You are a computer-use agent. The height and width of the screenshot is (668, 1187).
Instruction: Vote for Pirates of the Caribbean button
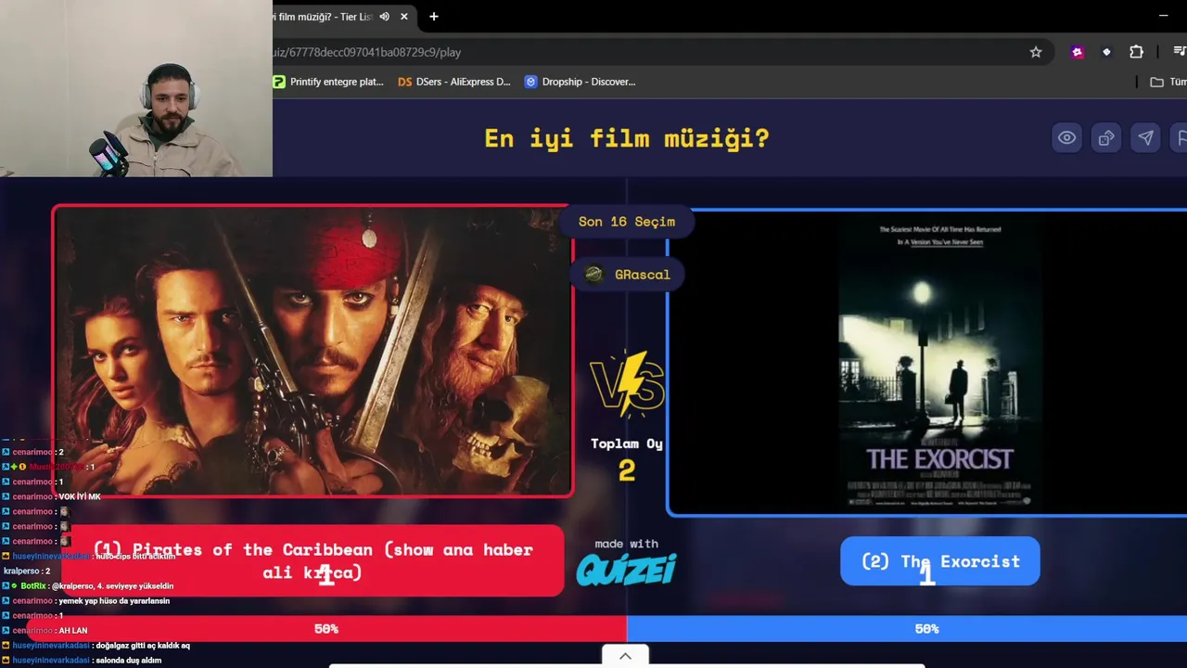pos(313,560)
